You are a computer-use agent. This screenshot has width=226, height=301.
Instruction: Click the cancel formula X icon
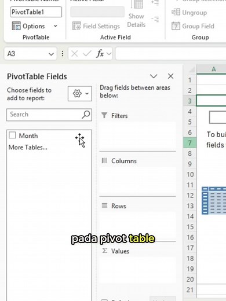75,54
